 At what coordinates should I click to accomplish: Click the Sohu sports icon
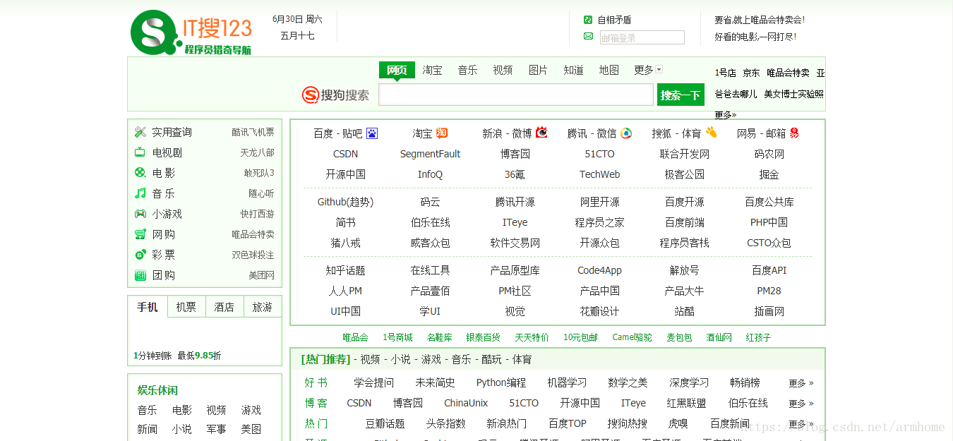coord(711,132)
